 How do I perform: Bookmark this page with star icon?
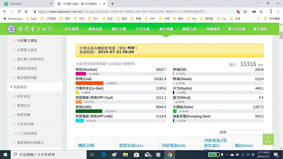pos(245,11)
